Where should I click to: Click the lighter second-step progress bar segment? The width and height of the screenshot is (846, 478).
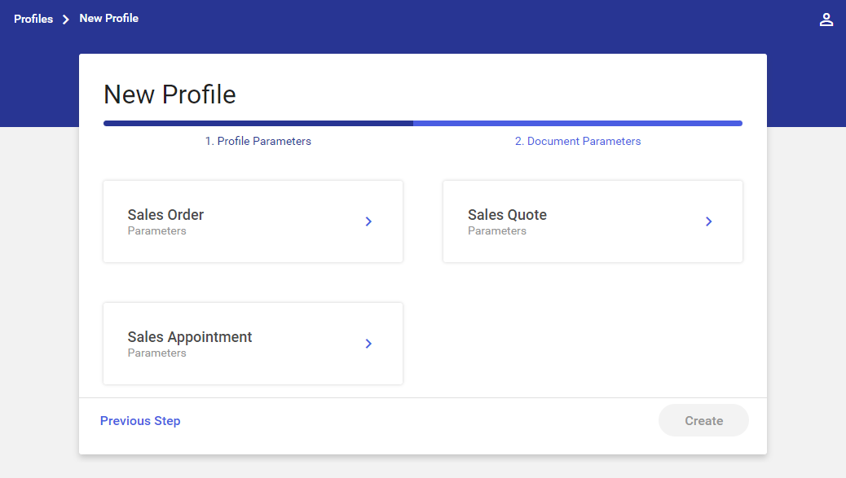[578, 124]
